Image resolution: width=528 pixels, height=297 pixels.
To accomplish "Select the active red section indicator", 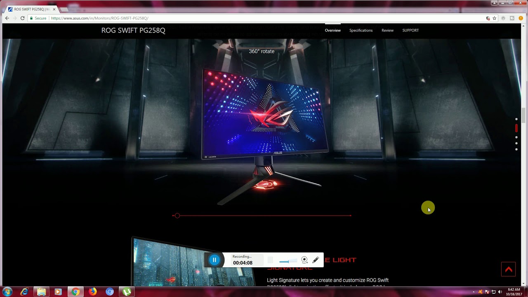I will 516,128.
